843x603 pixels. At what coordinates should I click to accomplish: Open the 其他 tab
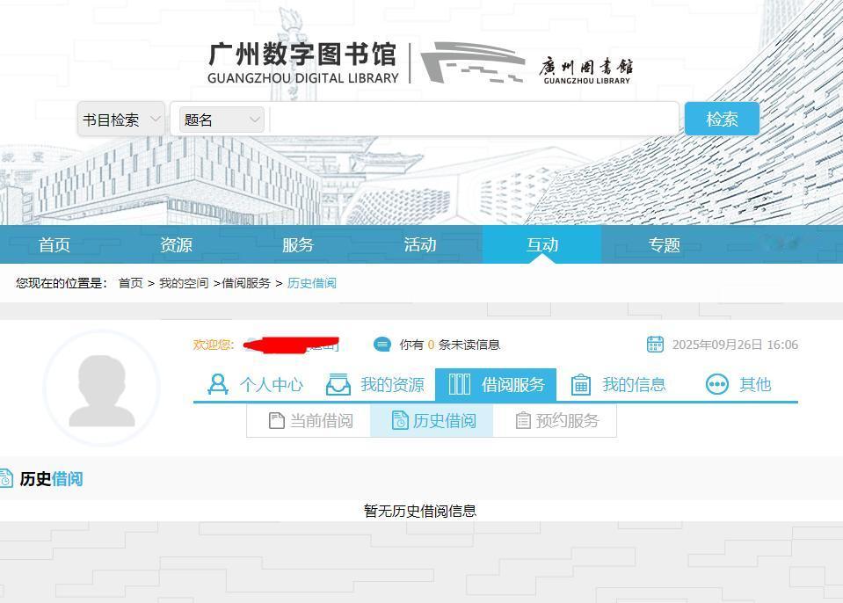pos(738,385)
